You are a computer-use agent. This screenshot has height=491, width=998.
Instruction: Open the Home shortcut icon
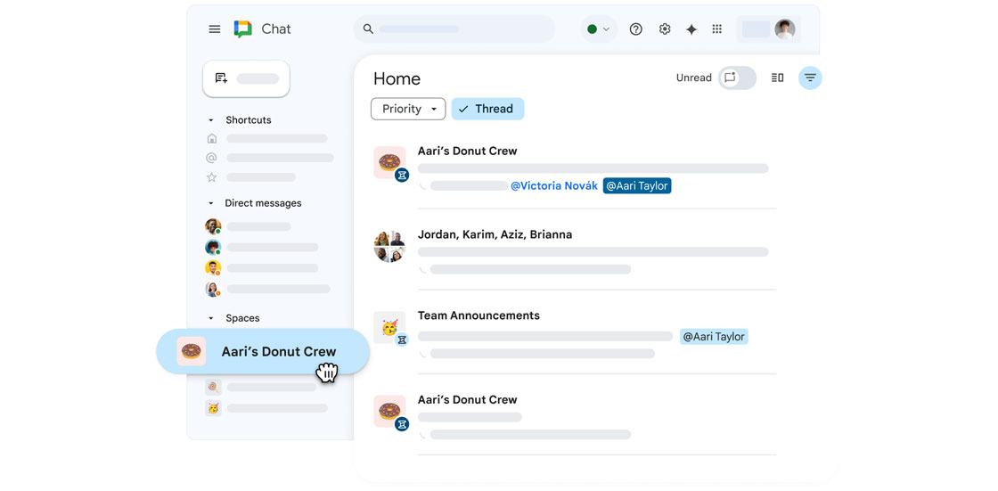coord(212,138)
